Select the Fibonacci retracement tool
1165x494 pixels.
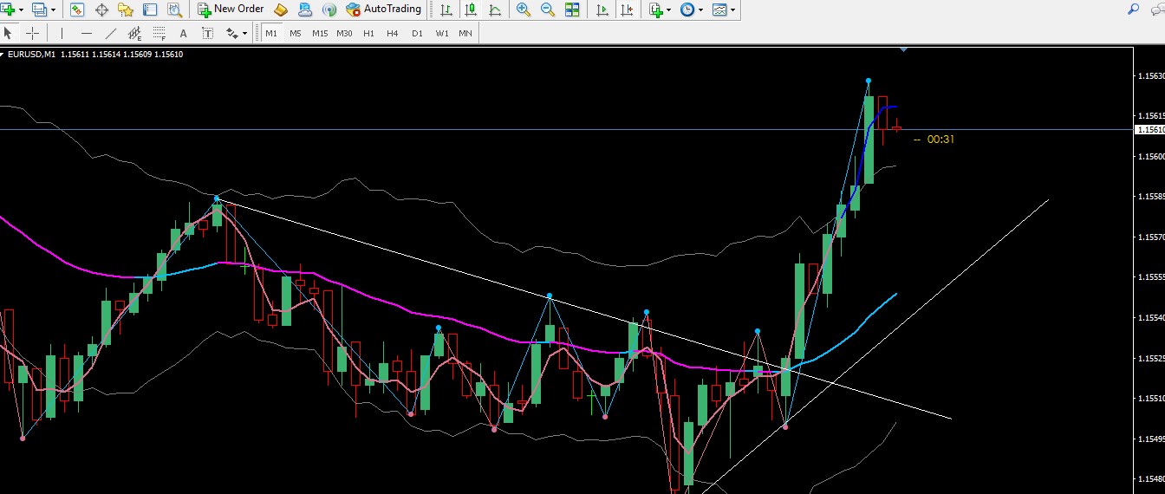pyautogui.click(x=159, y=33)
